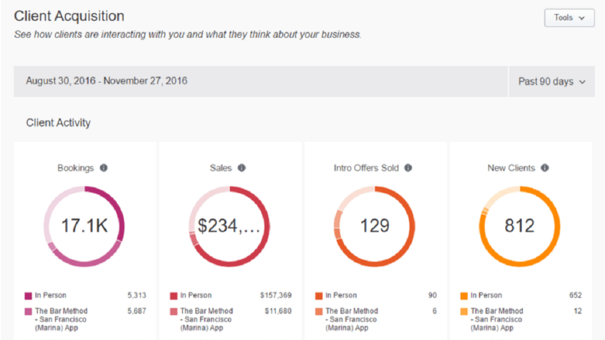Click the Sales info icon
The height and width of the screenshot is (340, 605).
pos(240,168)
